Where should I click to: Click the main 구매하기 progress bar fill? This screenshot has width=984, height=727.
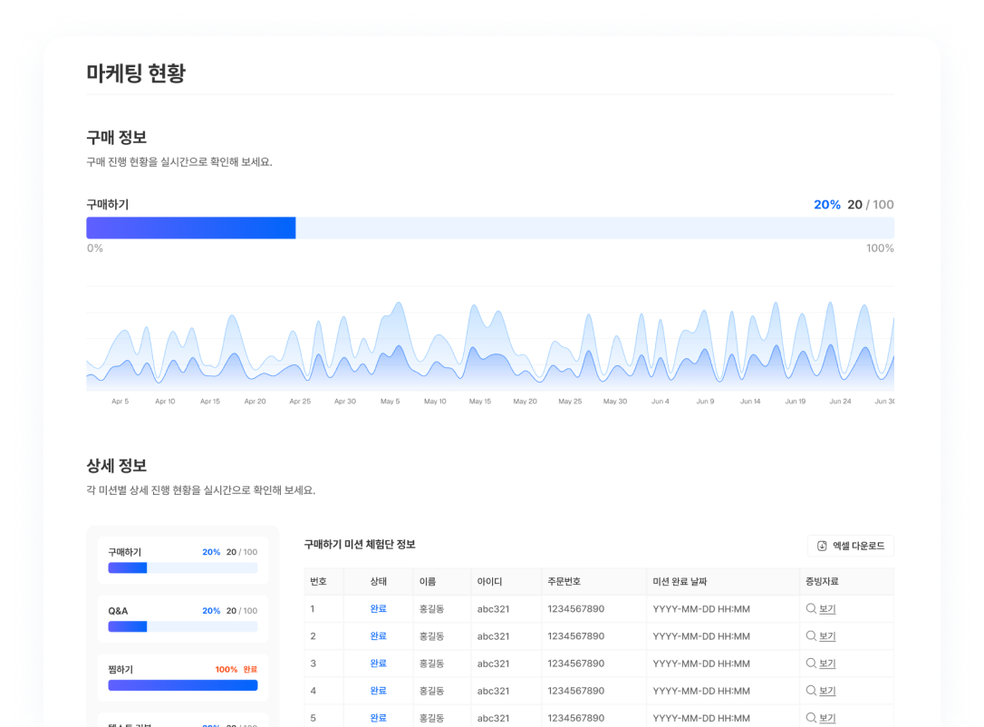[191, 228]
